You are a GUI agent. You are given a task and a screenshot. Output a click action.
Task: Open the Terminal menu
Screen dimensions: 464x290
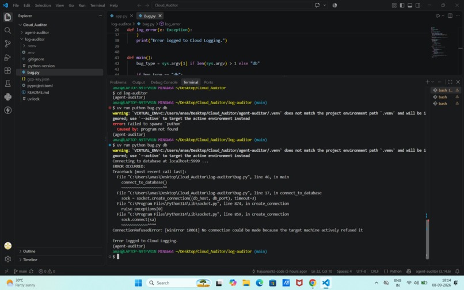tap(97, 5)
